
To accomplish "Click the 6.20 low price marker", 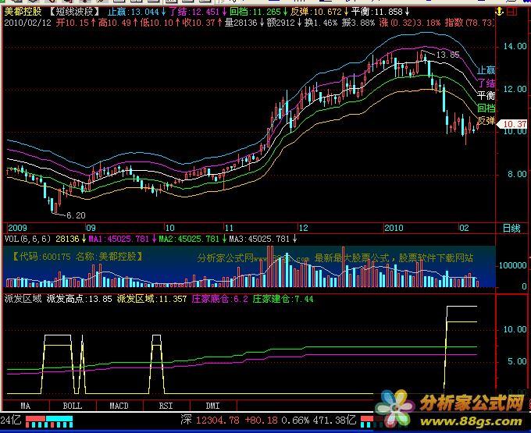I will [75, 214].
